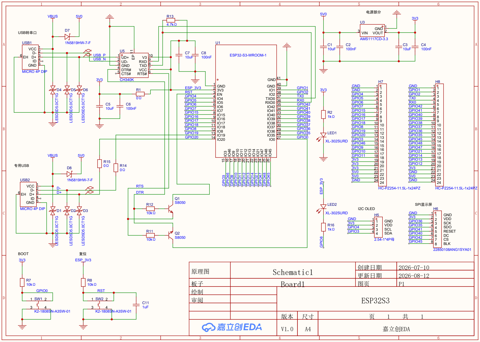Select the R7 10kΩ resistor symbol
This screenshot has width=480, height=342.
(22, 282)
